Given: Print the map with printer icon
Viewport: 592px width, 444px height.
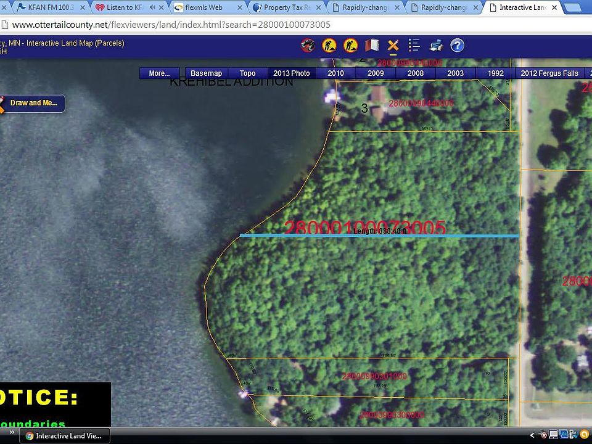Looking at the screenshot, I should click(x=436, y=46).
